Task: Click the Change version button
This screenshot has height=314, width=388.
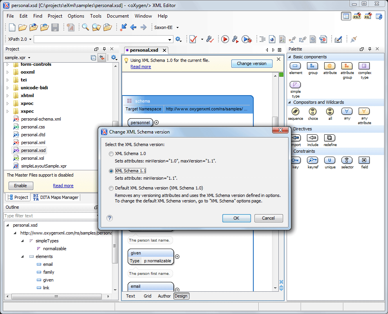Action: point(252,63)
